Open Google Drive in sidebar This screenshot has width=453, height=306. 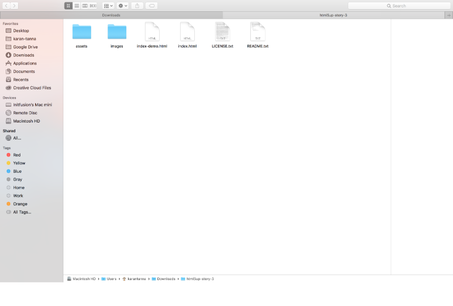coord(32,47)
